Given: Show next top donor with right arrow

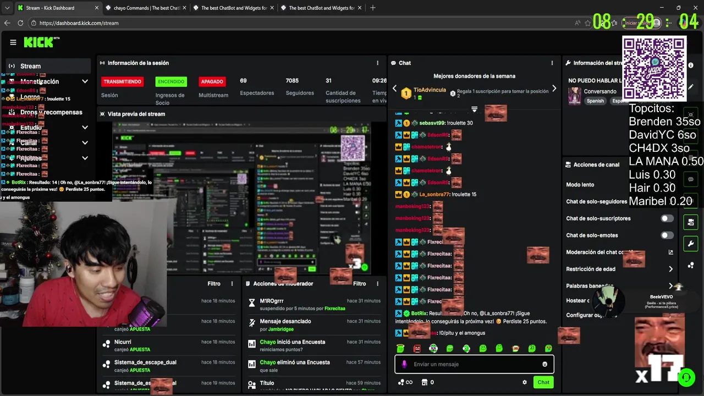Looking at the screenshot, I should (x=554, y=89).
